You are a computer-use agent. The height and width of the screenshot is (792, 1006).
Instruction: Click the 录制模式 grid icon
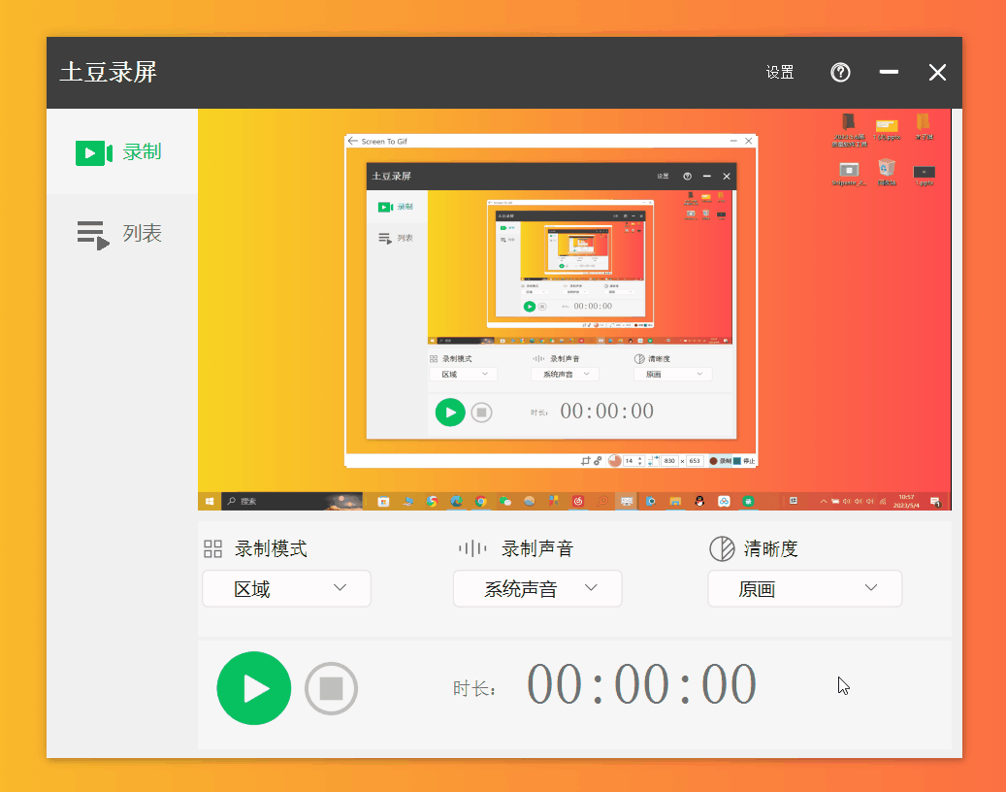213,548
